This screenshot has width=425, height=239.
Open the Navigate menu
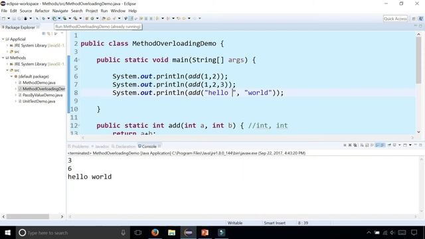pos(60,11)
